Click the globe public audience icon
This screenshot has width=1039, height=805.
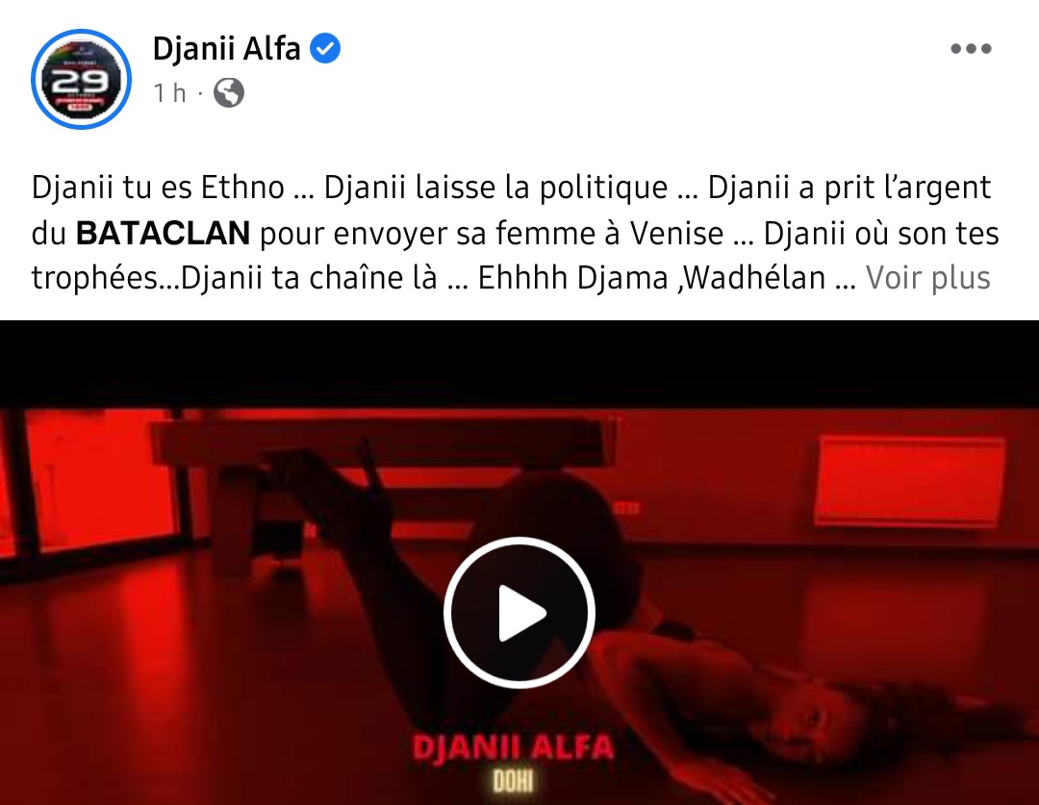click(x=229, y=92)
